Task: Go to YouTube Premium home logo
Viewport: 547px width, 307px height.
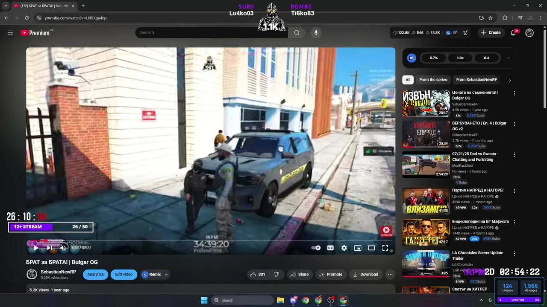Action: click(36, 33)
